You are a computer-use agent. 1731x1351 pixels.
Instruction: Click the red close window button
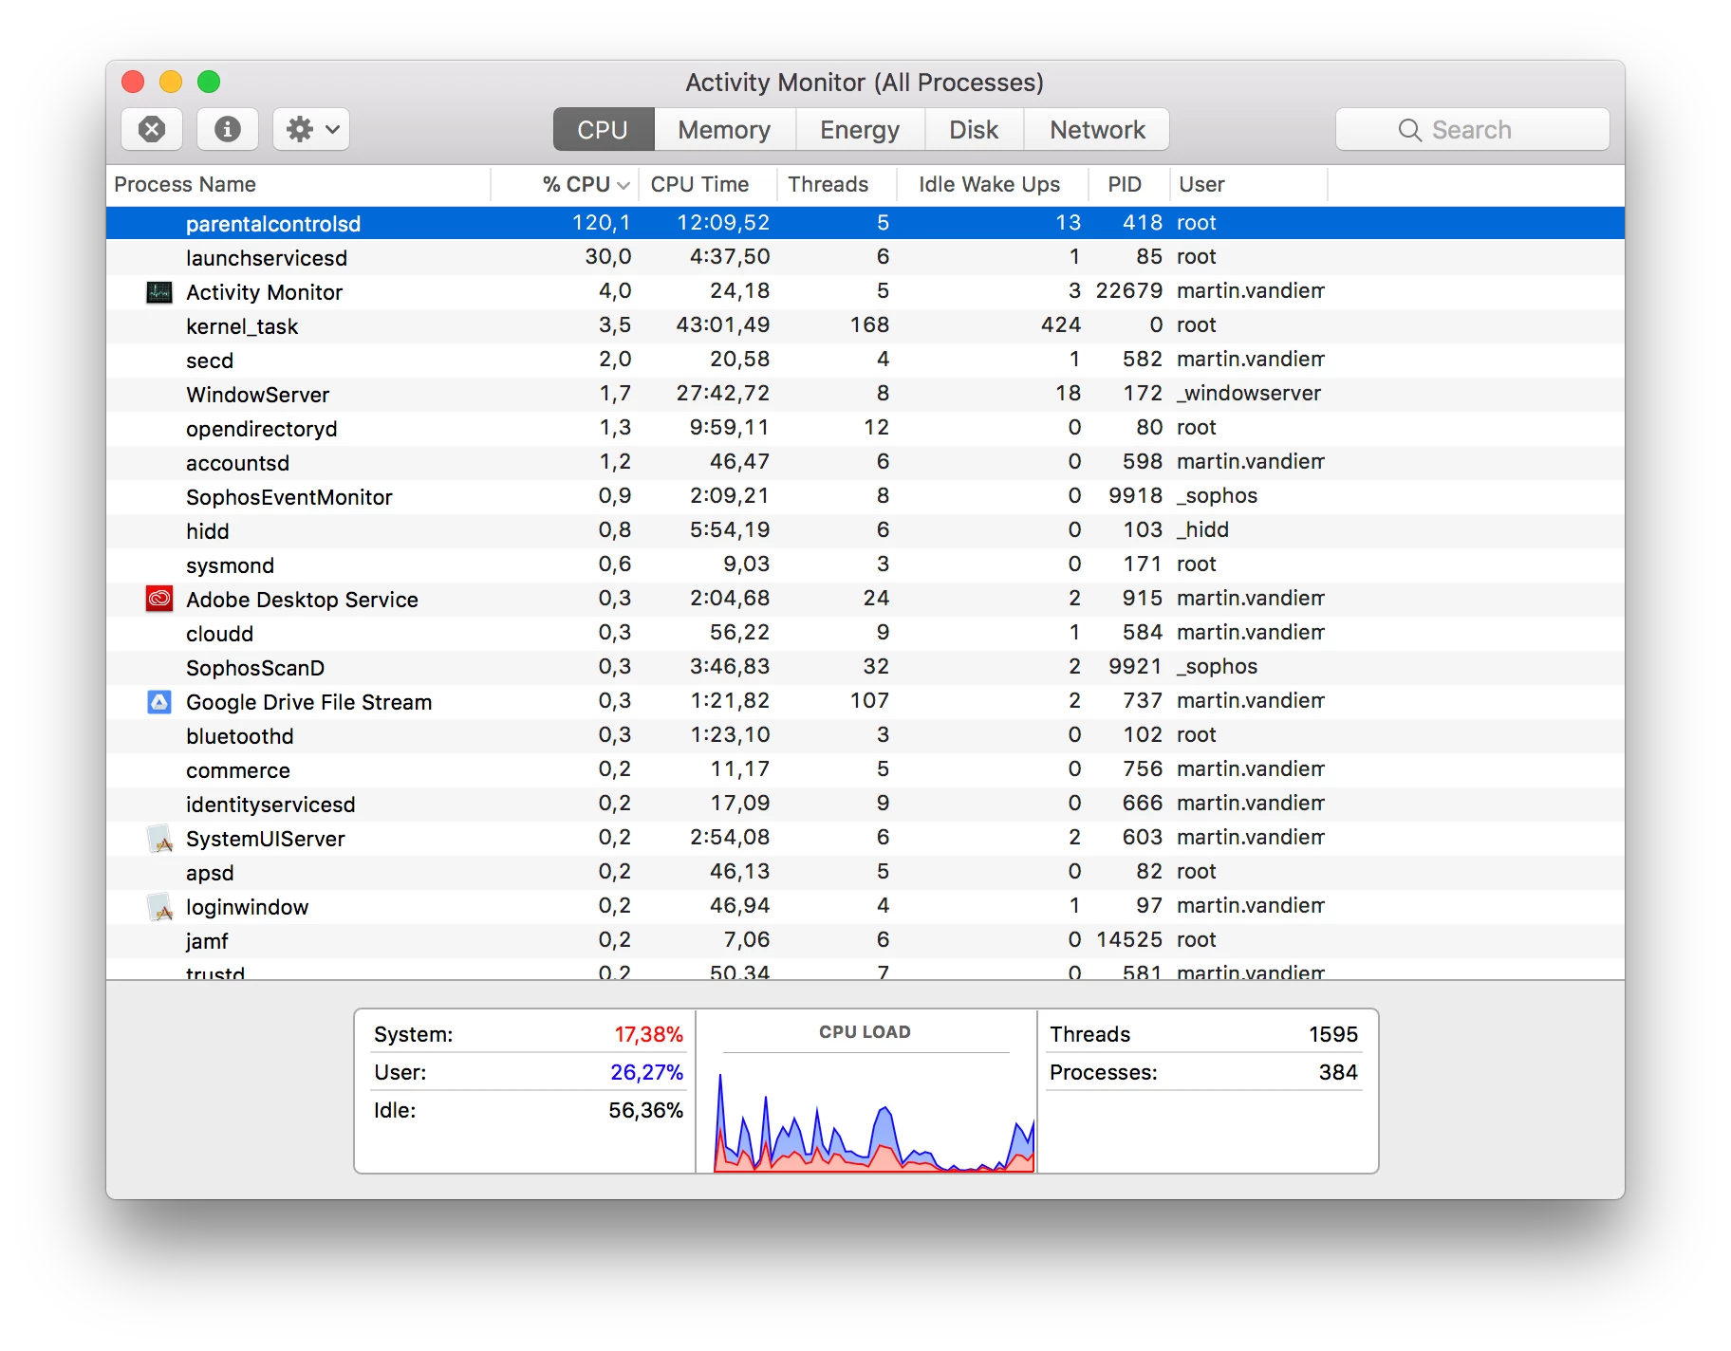[133, 82]
